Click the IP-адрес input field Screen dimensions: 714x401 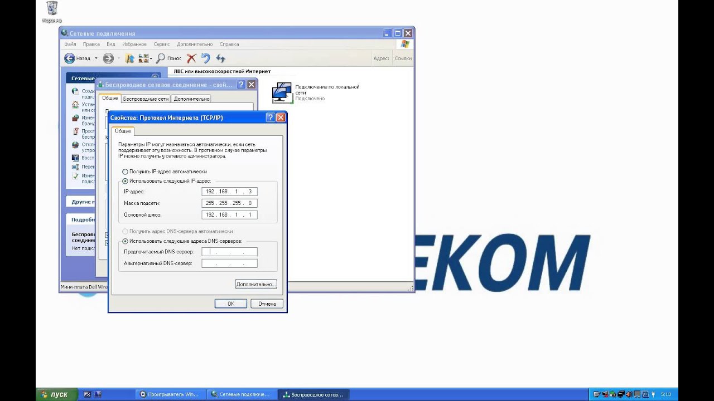[229, 192]
